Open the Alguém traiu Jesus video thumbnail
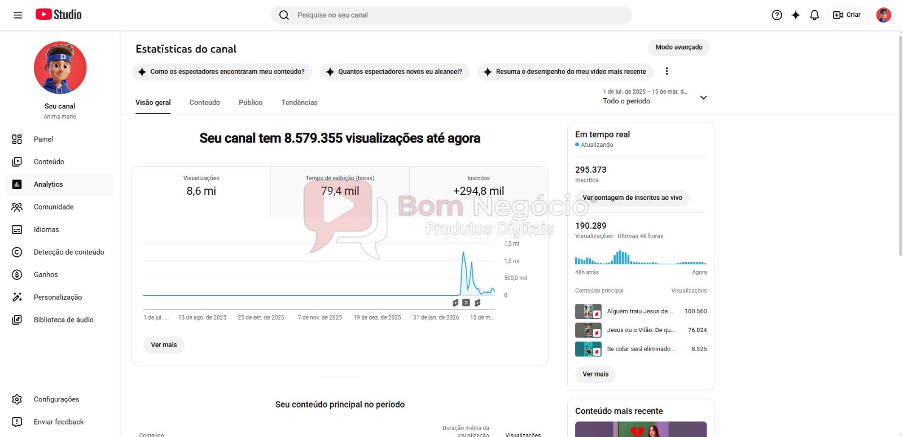Screen dimensions: 903x437 tap(588, 312)
